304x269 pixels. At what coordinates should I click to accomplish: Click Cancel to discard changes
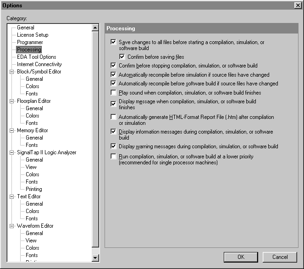[x=280, y=257]
